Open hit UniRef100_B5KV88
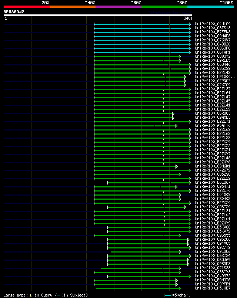 tap(213, 227)
